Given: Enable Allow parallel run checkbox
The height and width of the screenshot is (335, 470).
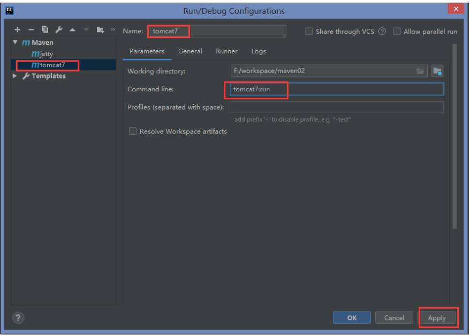Looking at the screenshot, I should tap(397, 32).
